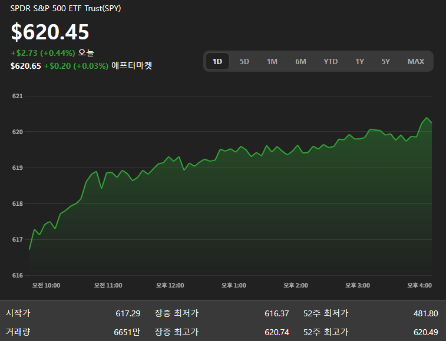Select the YTD range tab
446x341 pixels.
(x=331, y=61)
